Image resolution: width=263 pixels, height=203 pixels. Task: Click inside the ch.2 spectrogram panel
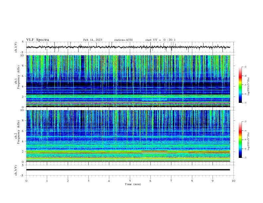pos(128,136)
